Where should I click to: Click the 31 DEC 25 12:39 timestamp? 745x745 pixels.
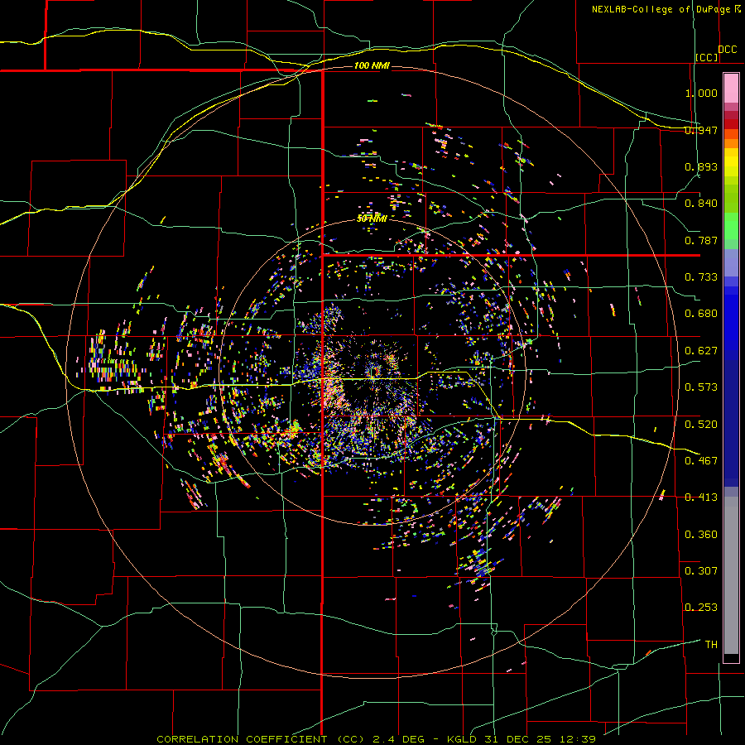pyautogui.click(x=541, y=739)
